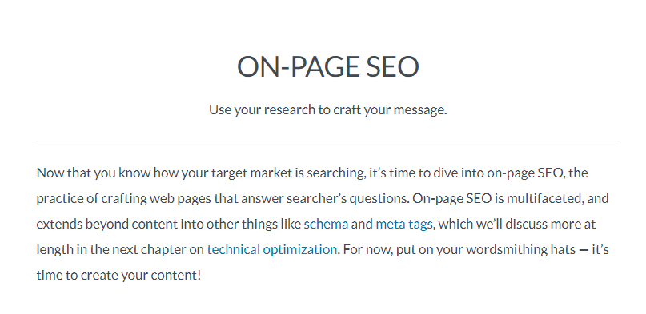
Task: Click the text 'time to create your content!'
Action: point(118,276)
